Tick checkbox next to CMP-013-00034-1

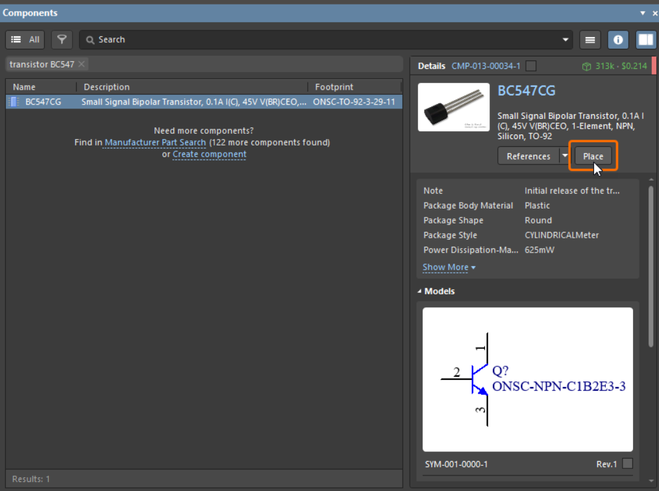coord(531,66)
